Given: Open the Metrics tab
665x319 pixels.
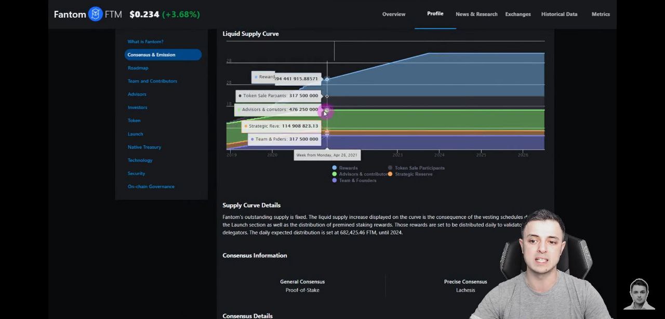Looking at the screenshot, I should (x=601, y=14).
